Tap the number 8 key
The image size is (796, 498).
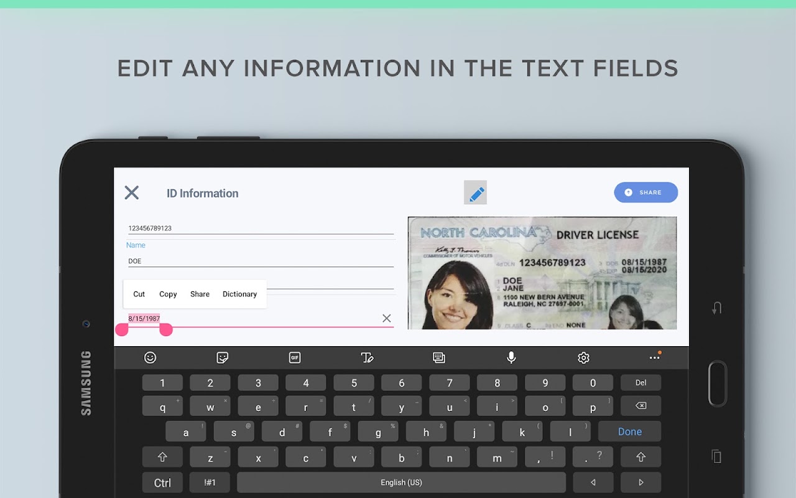pos(497,383)
